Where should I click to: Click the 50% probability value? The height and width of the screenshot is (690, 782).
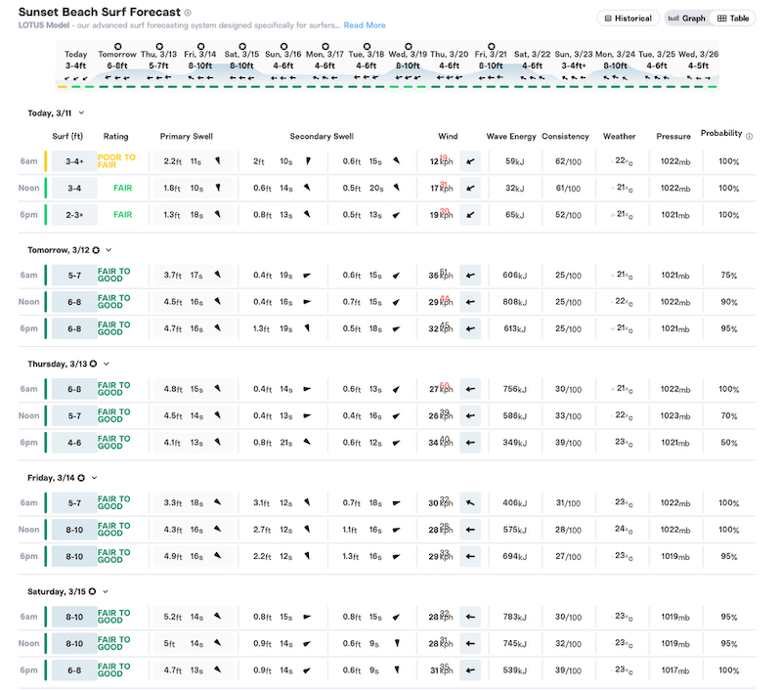tap(728, 443)
